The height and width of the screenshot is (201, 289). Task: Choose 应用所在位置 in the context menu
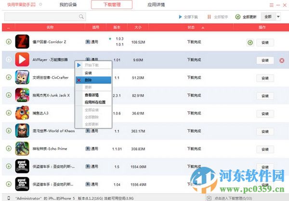coord(93,102)
